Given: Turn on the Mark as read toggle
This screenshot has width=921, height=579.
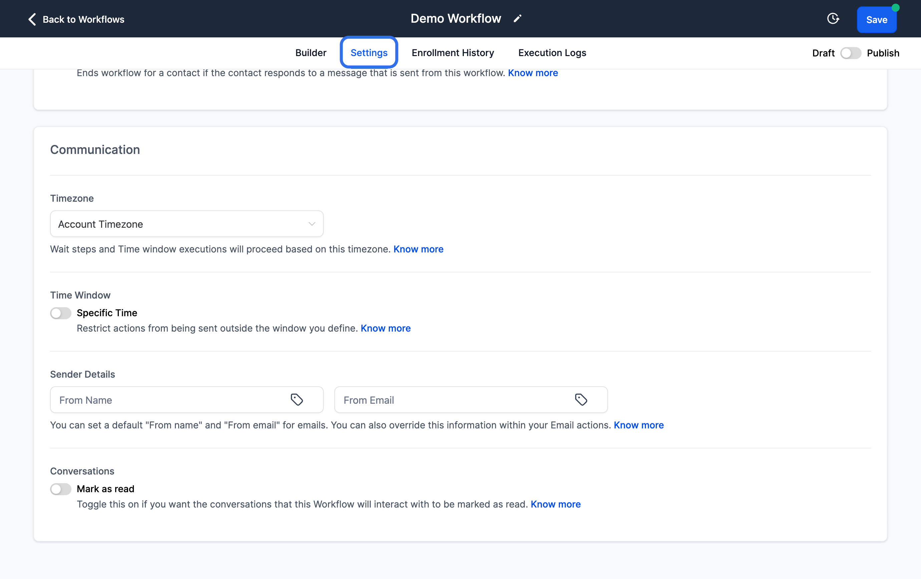Looking at the screenshot, I should 60,489.
